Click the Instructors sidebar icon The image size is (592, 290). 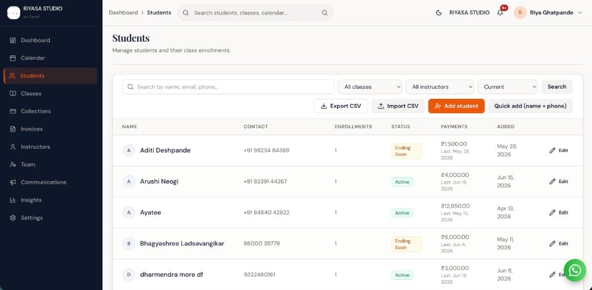click(13, 147)
